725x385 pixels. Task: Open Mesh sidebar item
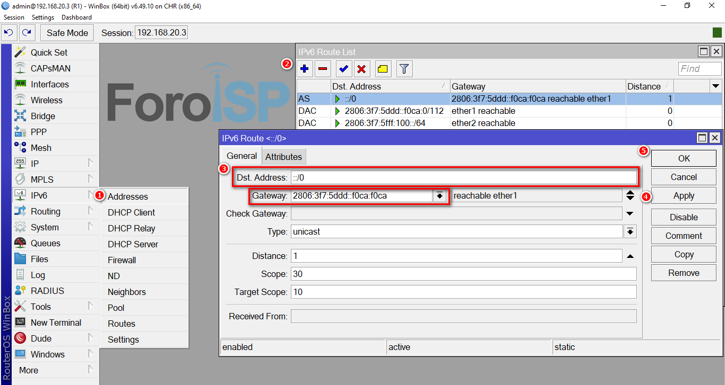tap(56, 148)
